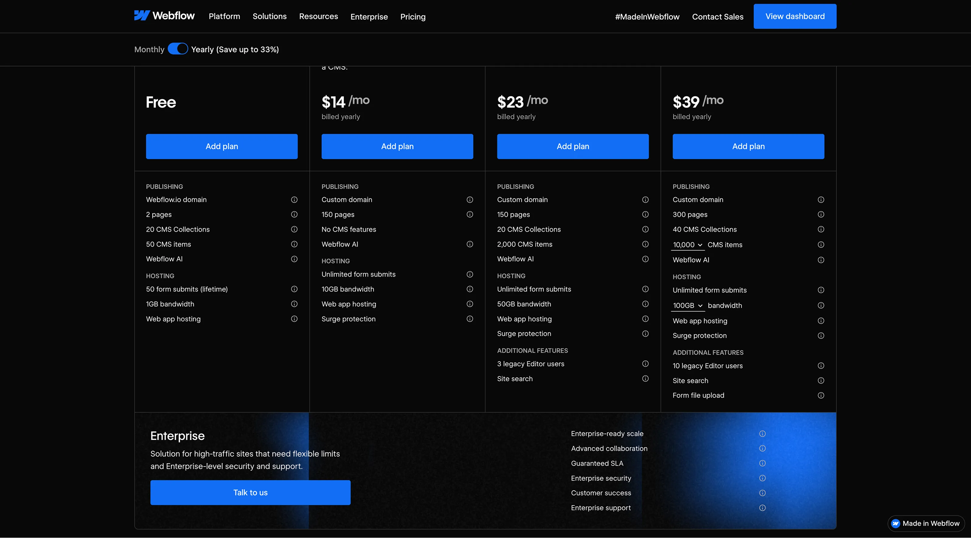Click Talk to us button
Screen dimensions: 971x538
click(250, 493)
